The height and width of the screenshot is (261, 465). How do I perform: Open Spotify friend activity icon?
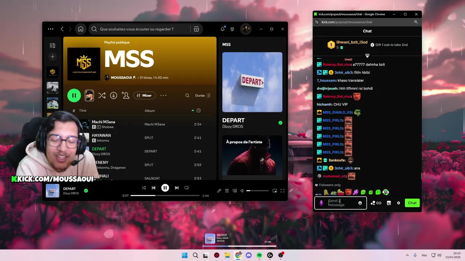[232, 29]
